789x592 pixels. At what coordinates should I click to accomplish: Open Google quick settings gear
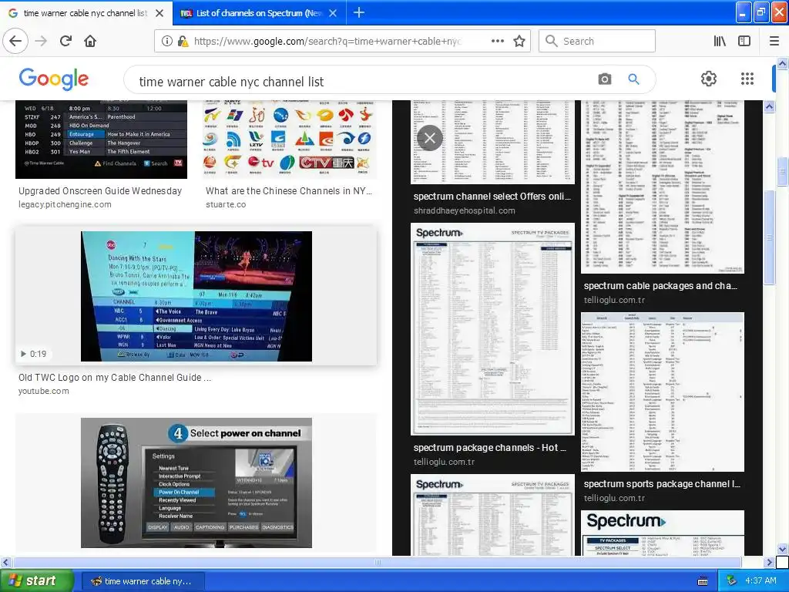[709, 79]
